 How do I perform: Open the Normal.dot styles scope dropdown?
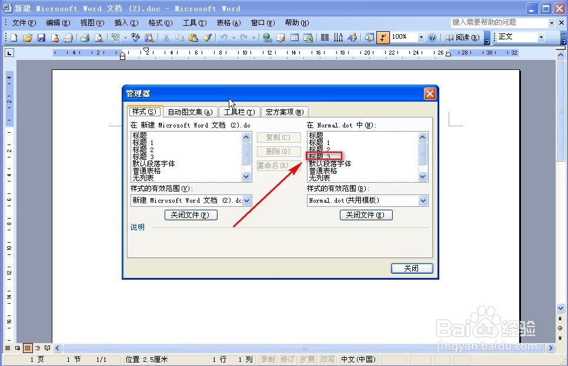pyautogui.click(x=423, y=200)
